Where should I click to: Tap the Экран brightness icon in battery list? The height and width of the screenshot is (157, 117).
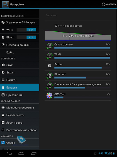50,66
